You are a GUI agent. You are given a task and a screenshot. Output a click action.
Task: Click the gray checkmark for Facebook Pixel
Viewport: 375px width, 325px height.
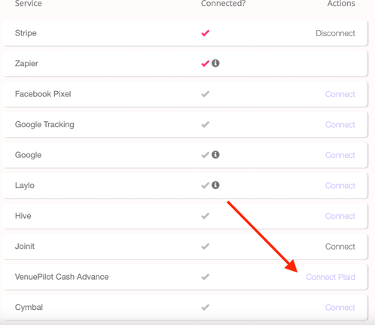[206, 94]
